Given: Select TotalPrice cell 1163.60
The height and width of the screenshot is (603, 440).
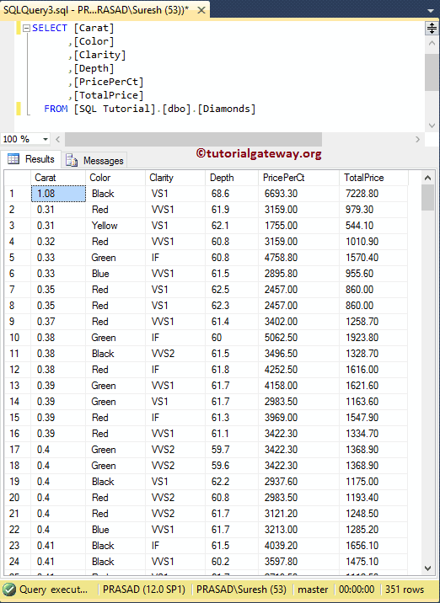Looking at the screenshot, I should click(373, 402).
